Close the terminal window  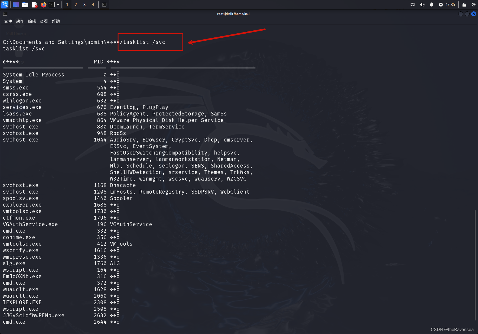coord(474,14)
